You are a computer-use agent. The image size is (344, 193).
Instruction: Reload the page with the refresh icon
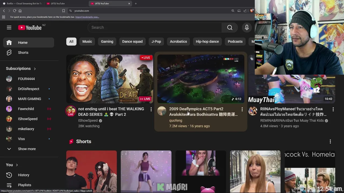[x=15, y=11]
